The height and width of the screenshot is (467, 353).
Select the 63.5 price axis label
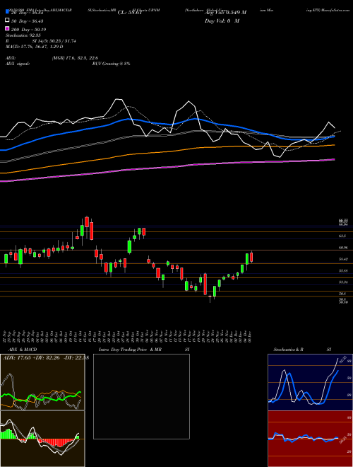click(x=342, y=236)
